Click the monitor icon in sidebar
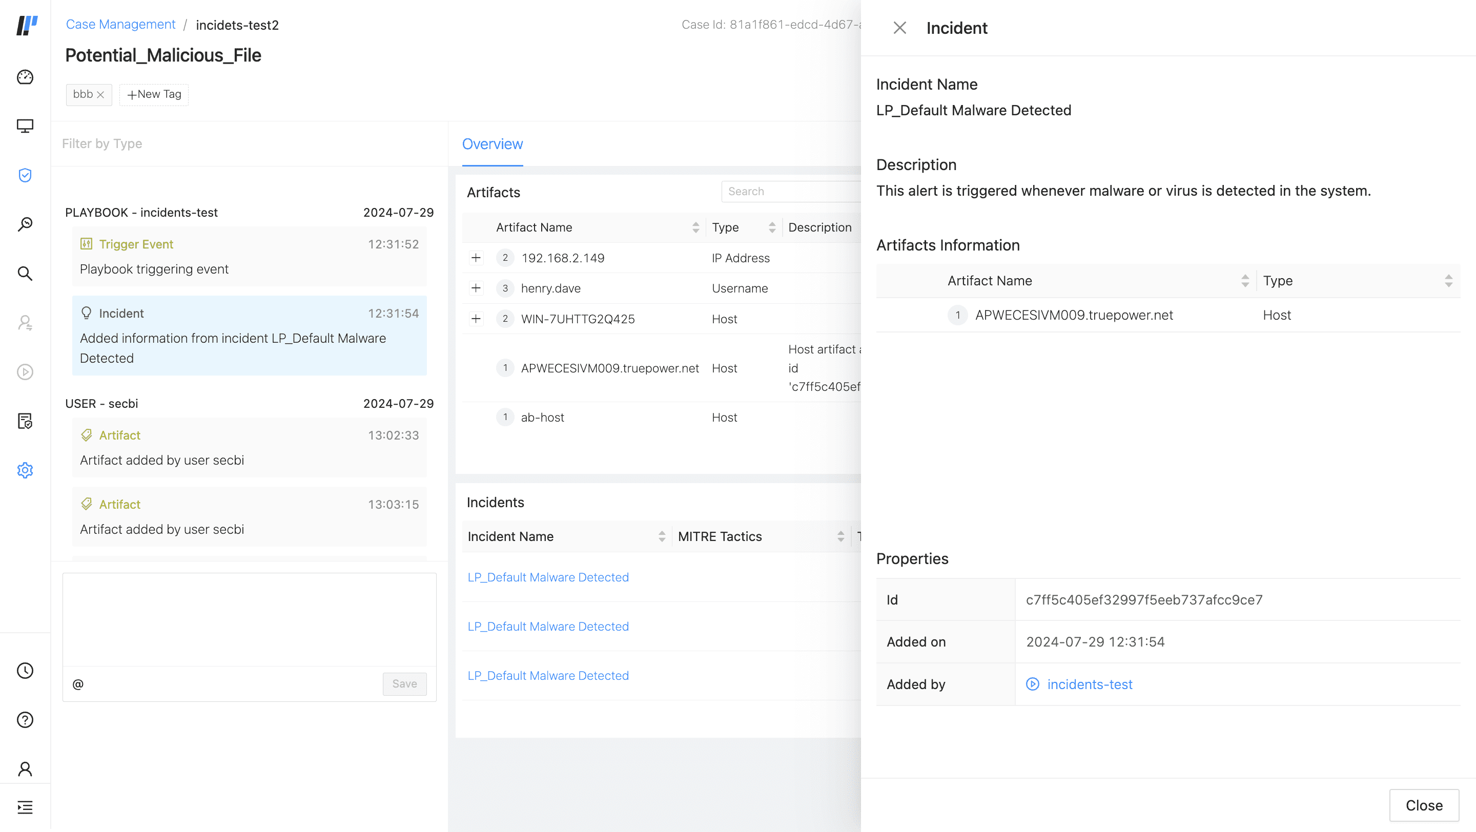 coord(25,126)
